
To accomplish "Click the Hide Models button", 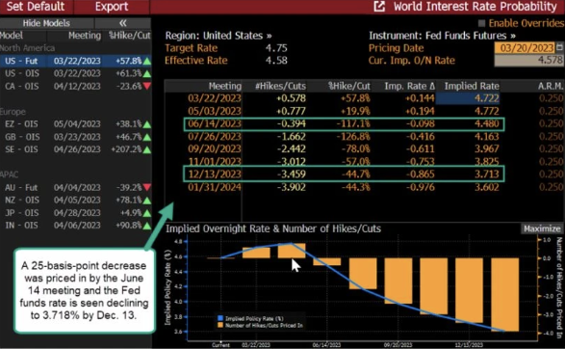I will (46, 23).
